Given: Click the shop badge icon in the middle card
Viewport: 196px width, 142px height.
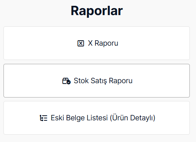Looking at the screenshot, I should 66,81.
